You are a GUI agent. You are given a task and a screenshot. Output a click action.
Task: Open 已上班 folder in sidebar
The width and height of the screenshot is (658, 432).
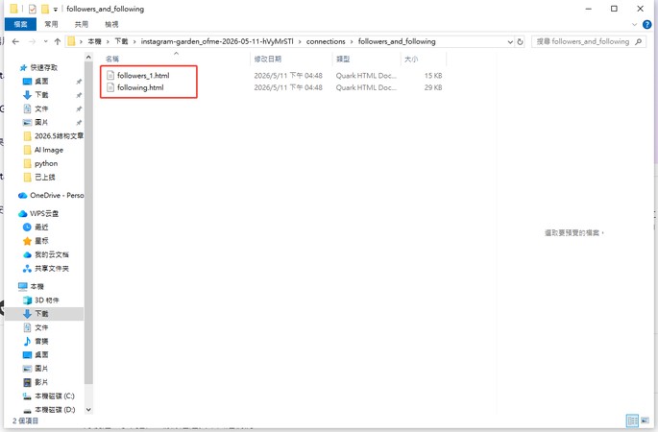coord(44,177)
